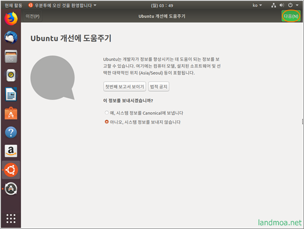Click the 다음(N) next button

click(291, 16)
